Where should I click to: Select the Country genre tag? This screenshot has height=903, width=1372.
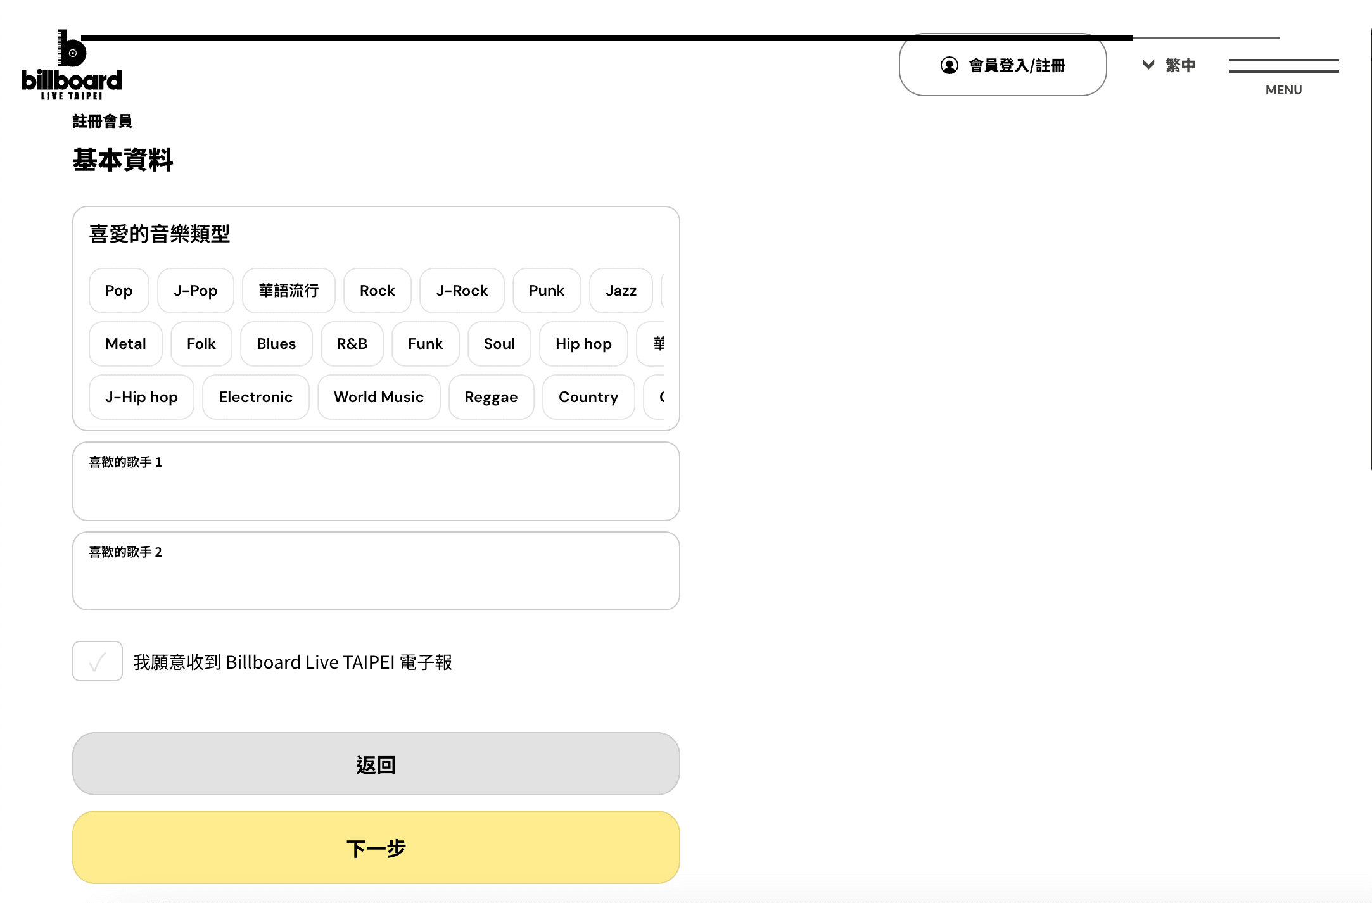(588, 397)
